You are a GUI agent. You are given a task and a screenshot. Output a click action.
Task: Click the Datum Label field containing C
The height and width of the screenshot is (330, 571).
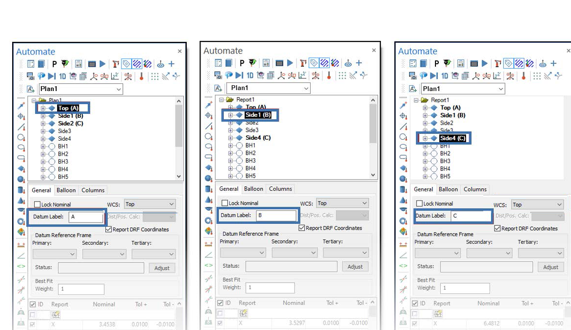click(x=471, y=216)
